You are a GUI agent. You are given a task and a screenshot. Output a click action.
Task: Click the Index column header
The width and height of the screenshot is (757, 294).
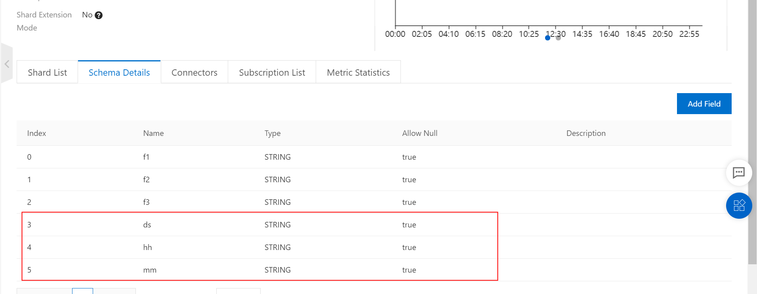[36, 134]
